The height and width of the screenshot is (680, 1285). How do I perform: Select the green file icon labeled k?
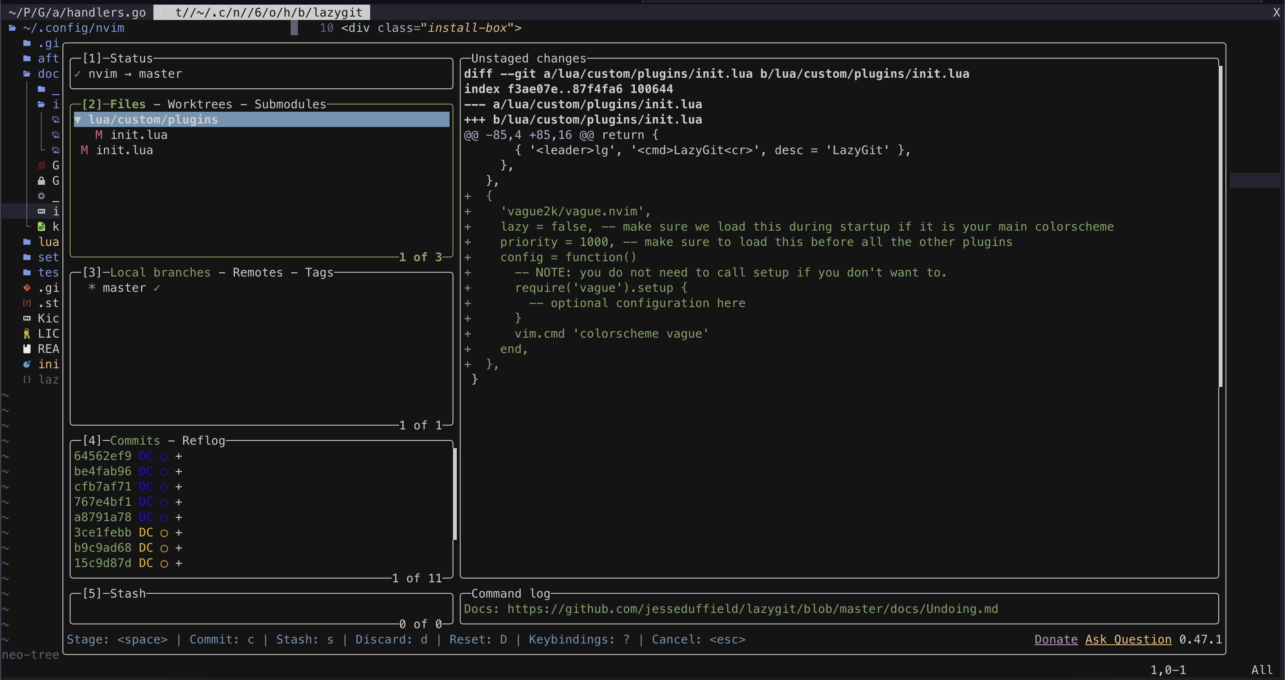click(41, 226)
